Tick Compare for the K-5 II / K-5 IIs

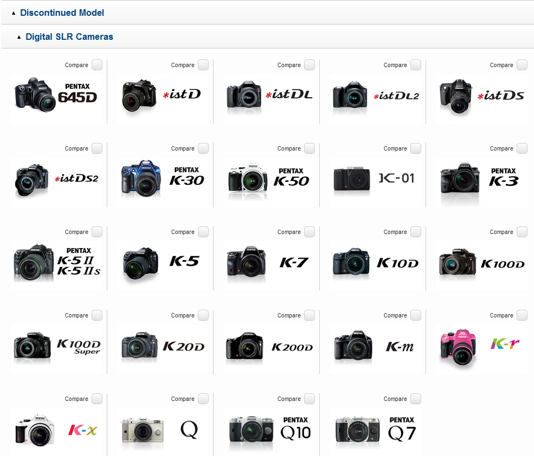[97, 232]
